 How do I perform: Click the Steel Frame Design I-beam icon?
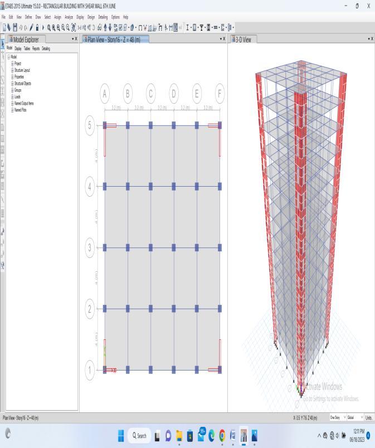point(187,27)
